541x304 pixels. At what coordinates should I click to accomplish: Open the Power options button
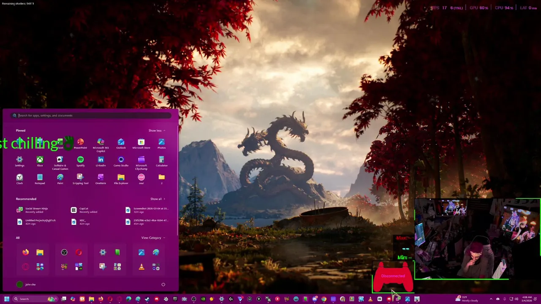click(x=163, y=285)
